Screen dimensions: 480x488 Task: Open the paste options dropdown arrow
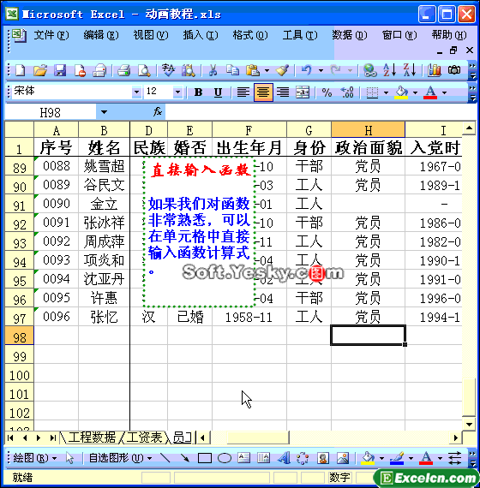(x=267, y=71)
